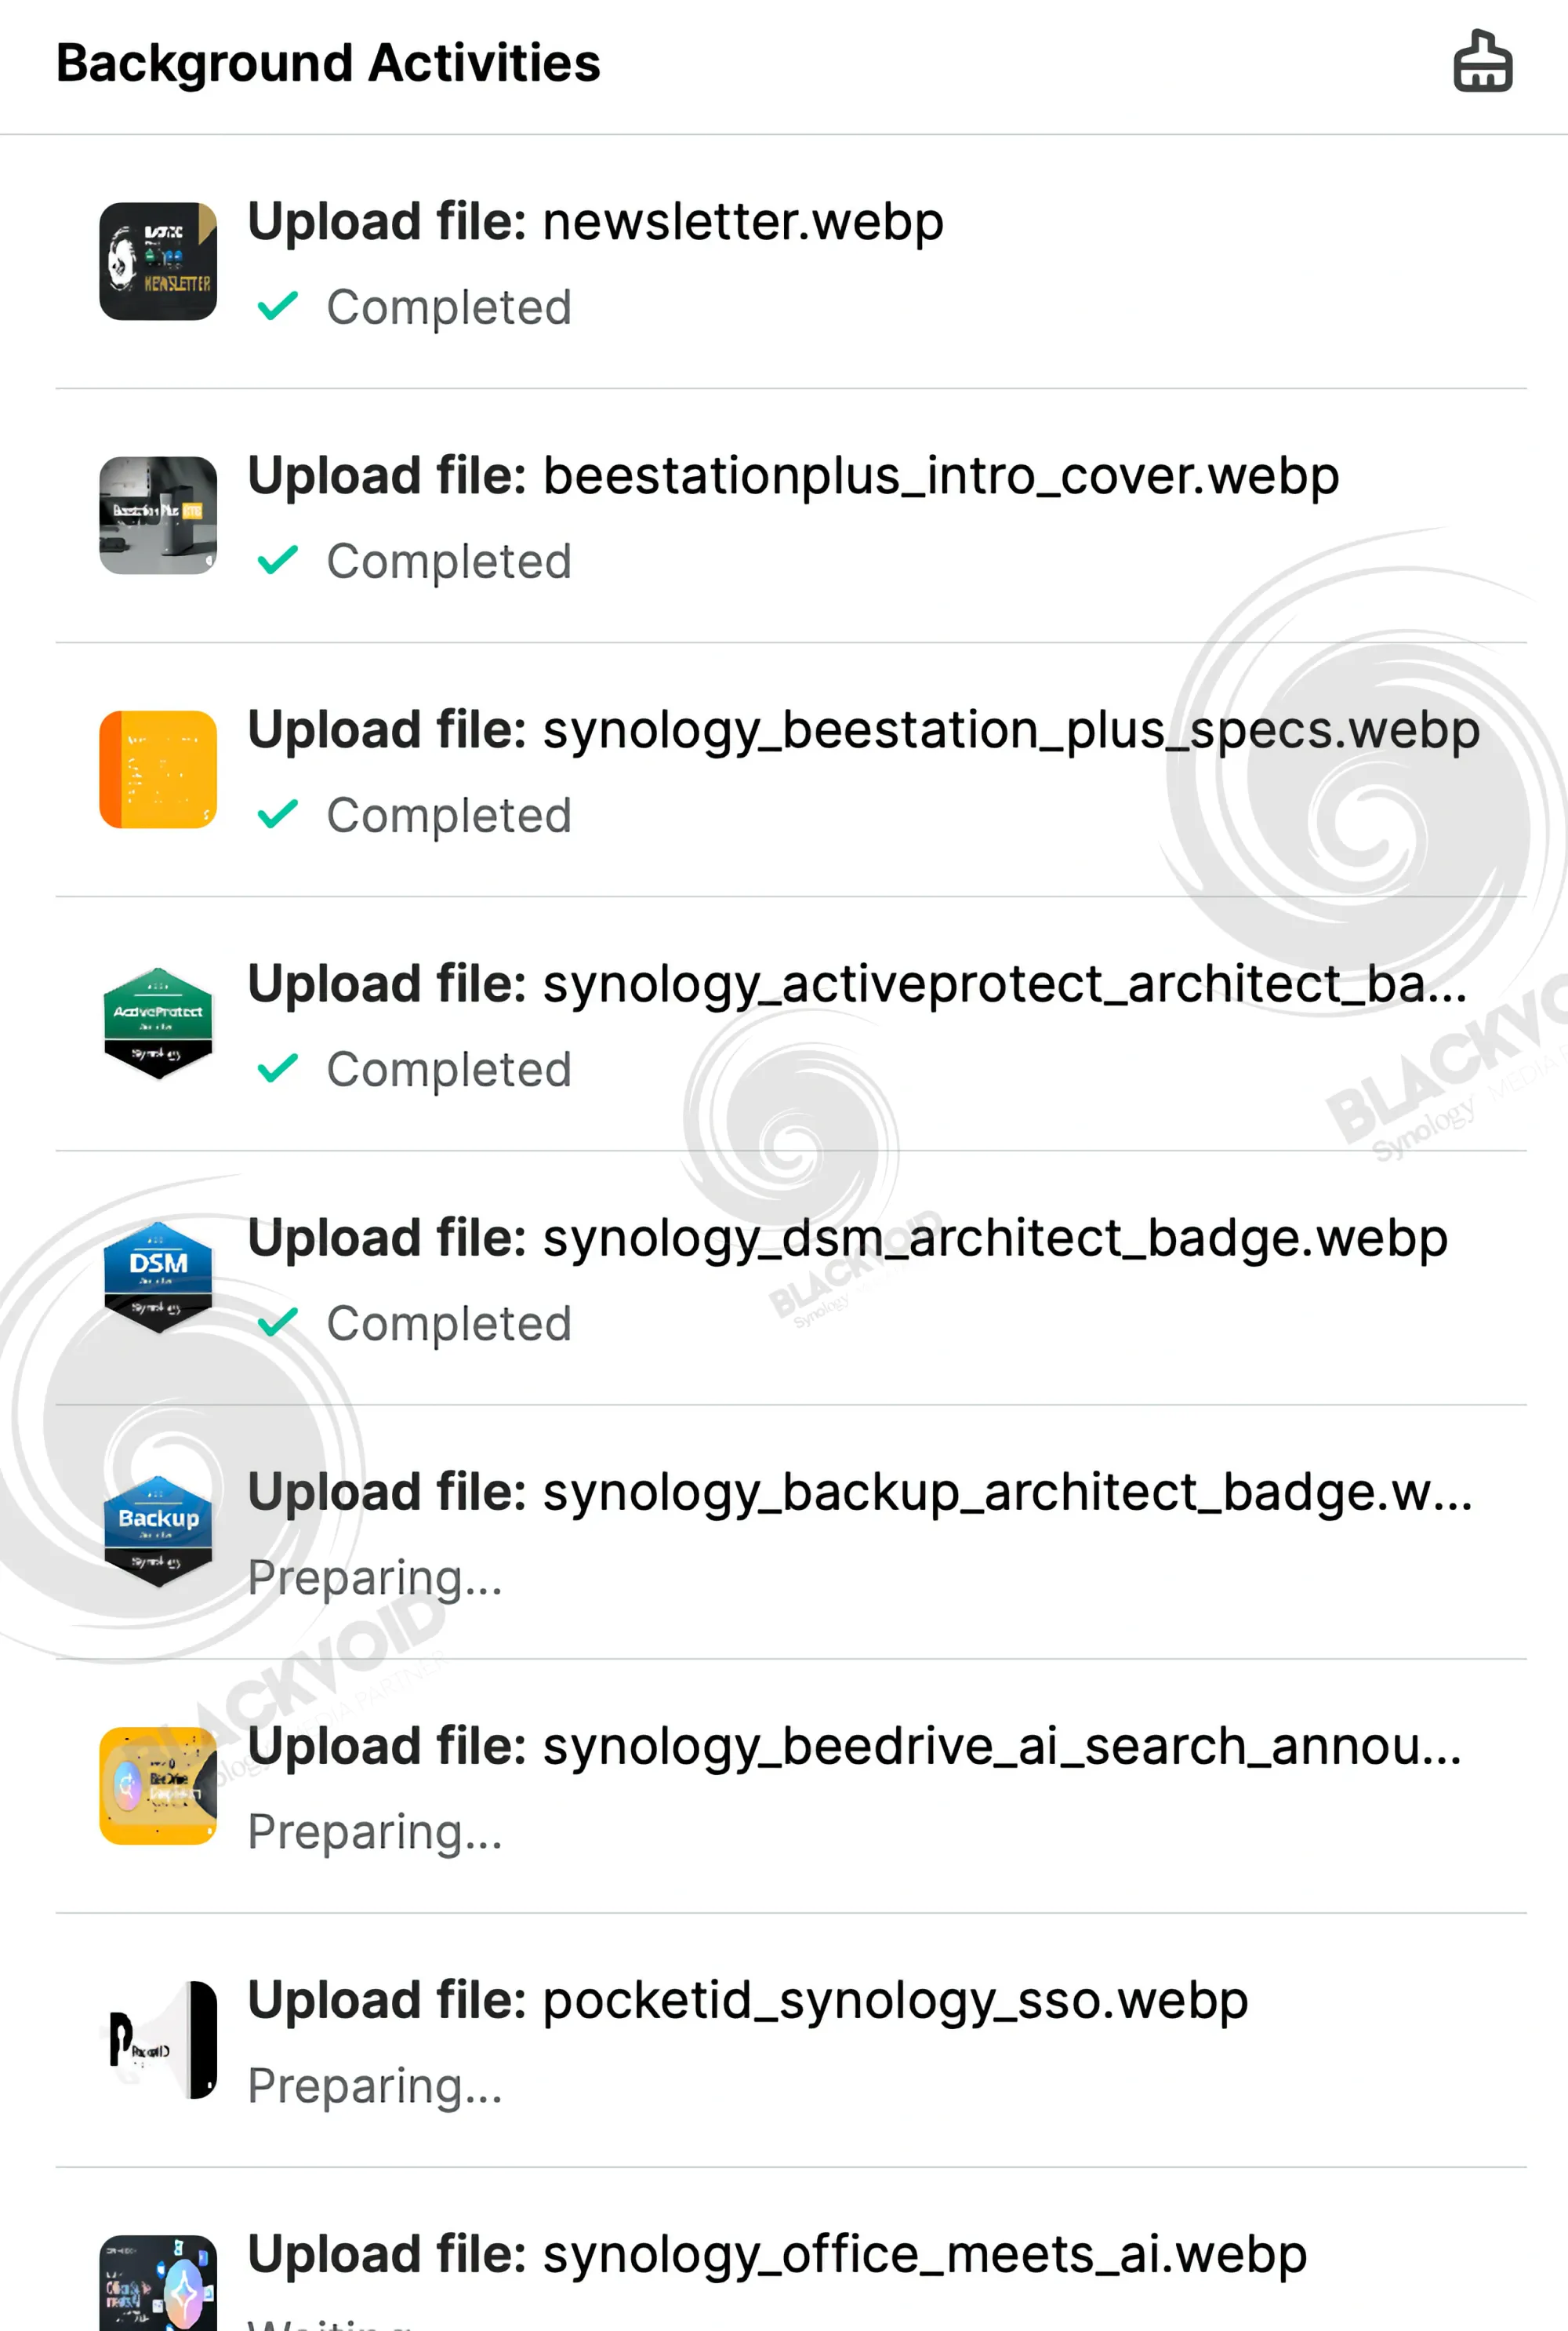Open the Backup architect badge thumbnail
Viewport: 1568px width, 2331px height.
coord(158,1532)
